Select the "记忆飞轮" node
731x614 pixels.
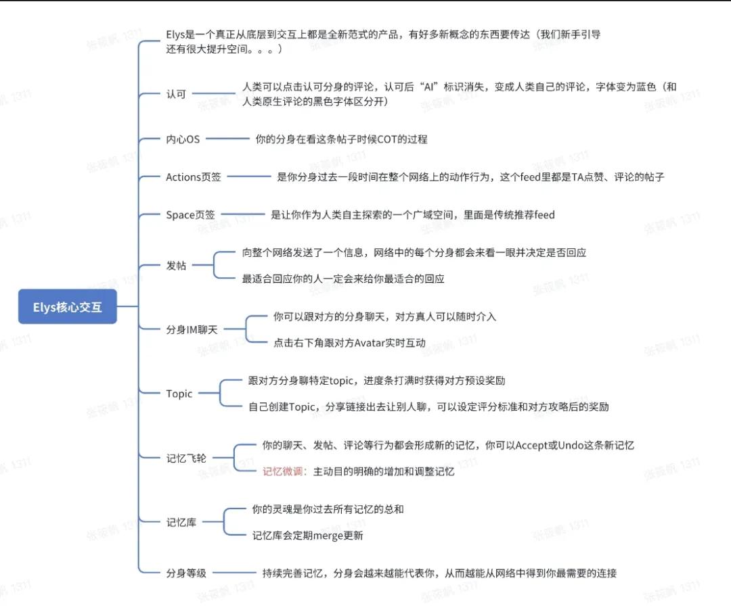coord(186,458)
